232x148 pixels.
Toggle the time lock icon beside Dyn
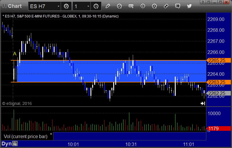[x=15, y=144]
